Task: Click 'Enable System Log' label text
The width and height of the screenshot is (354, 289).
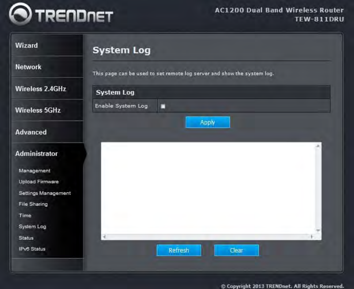Action: coord(121,106)
